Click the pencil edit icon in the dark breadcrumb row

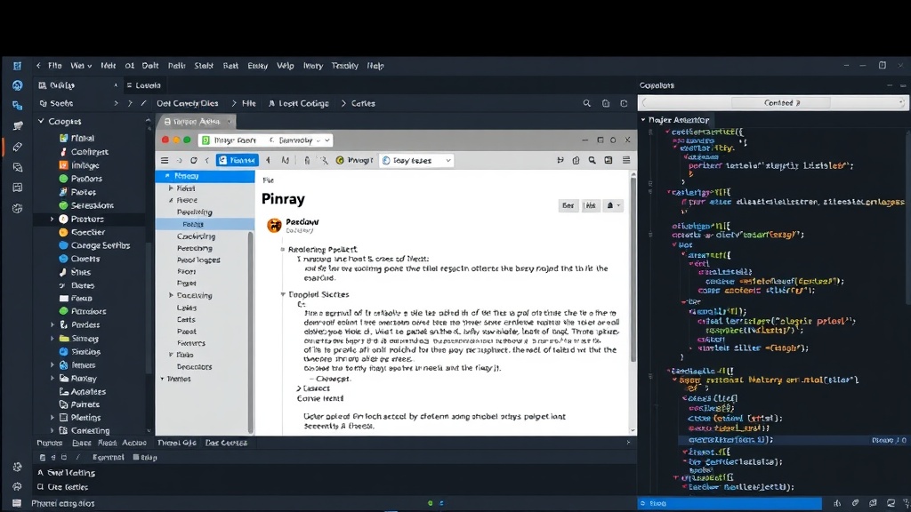tap(143, 103)
